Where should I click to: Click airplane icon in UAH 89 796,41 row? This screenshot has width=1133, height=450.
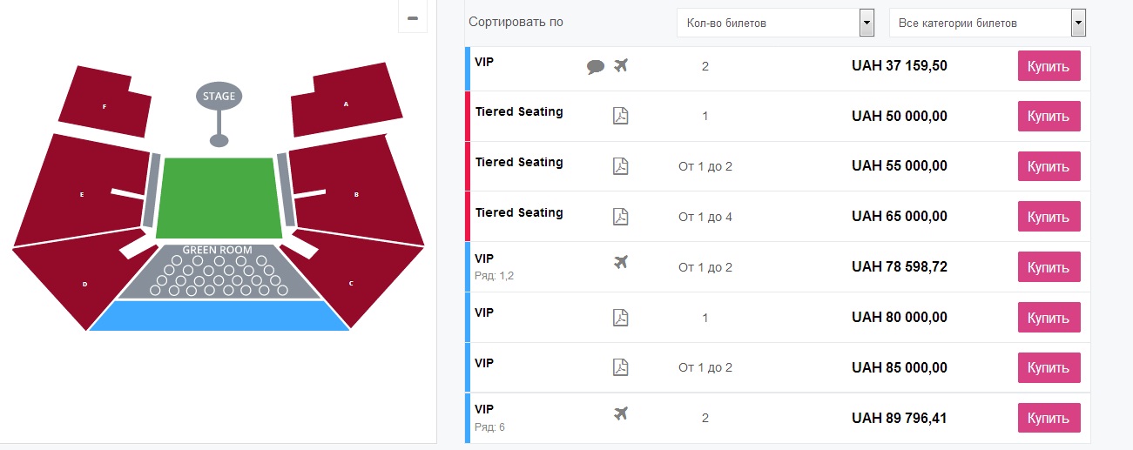pyautogui.click(x=620, y=413)
